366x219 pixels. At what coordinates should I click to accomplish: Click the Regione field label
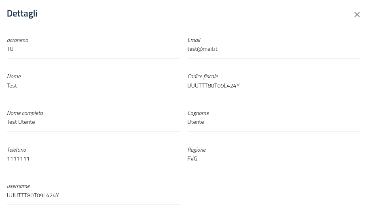click(x=197, y=150)
